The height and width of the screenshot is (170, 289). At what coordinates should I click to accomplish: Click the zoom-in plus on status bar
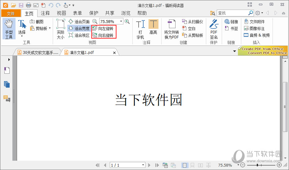tap(279, 165)
